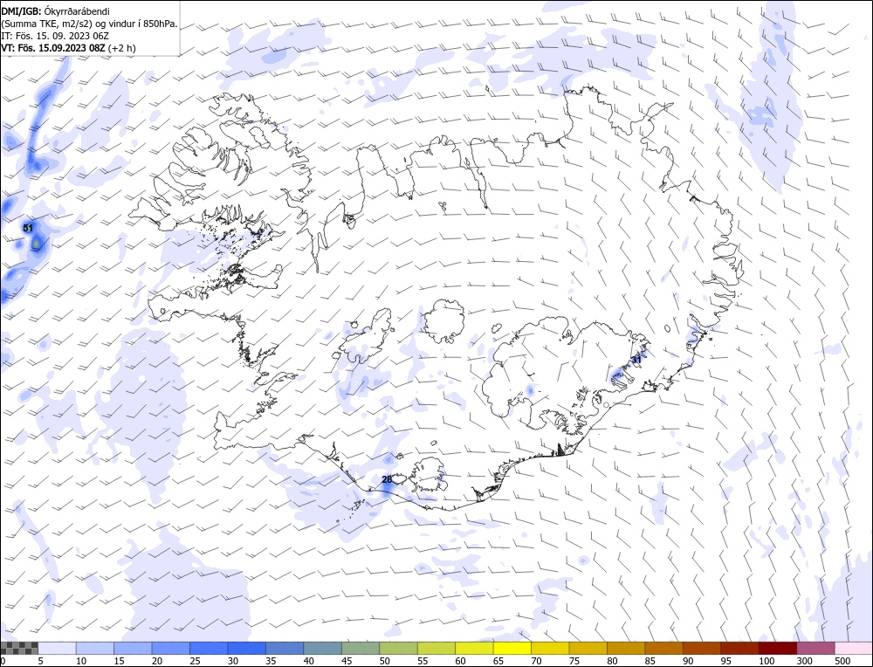Click the legend value 300
The width and height of the screenshot is (873, 667).
point(804,661)
